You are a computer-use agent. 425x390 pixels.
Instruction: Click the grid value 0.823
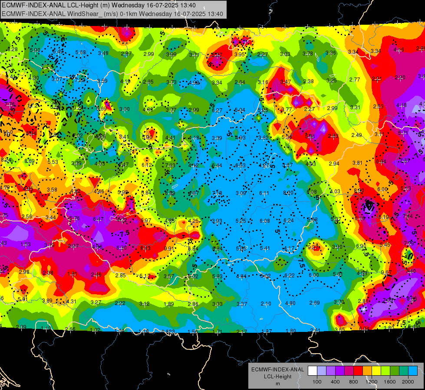point(168,331)
